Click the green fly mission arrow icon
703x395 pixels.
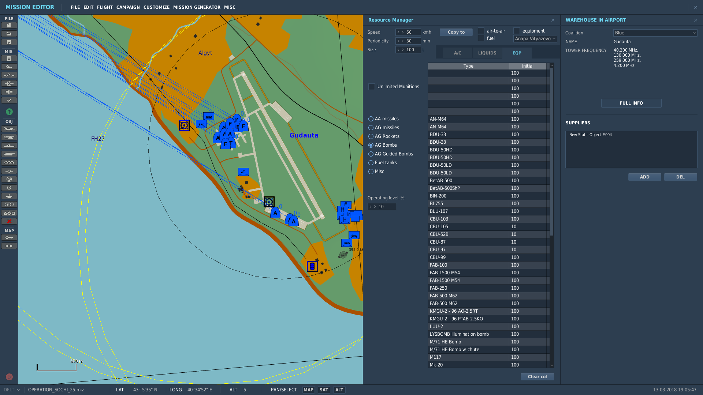click(x=9, y=112)
